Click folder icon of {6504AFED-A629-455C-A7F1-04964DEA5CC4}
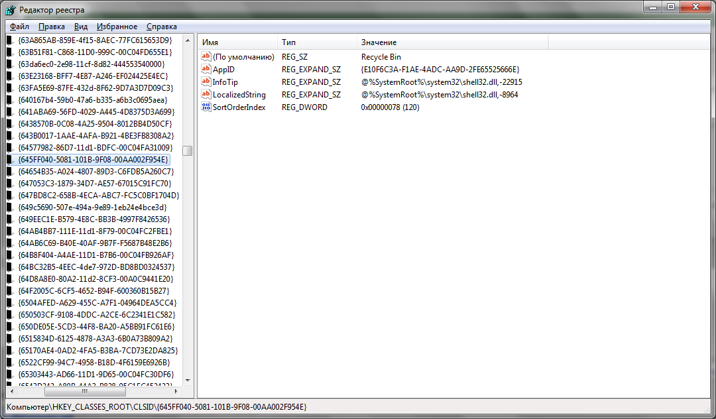This screenshot has height=419, width=716. [x=9, y=302]
